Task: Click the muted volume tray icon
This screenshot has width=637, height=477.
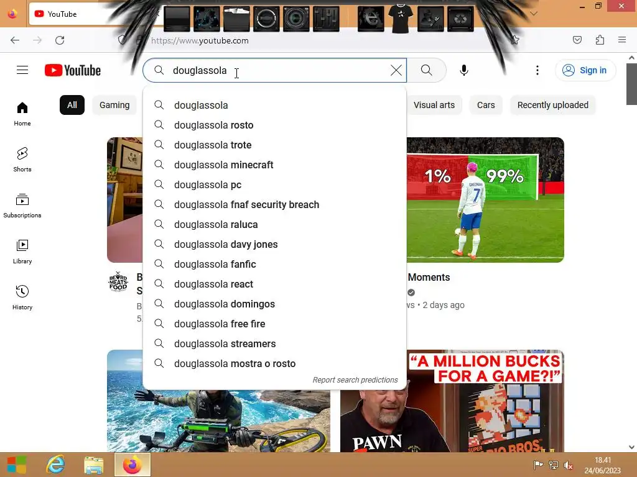Action: click(569, 465)
